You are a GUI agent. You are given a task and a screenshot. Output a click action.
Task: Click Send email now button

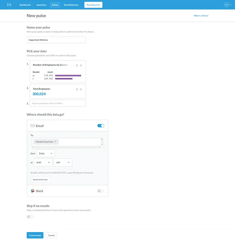(40, 179)
